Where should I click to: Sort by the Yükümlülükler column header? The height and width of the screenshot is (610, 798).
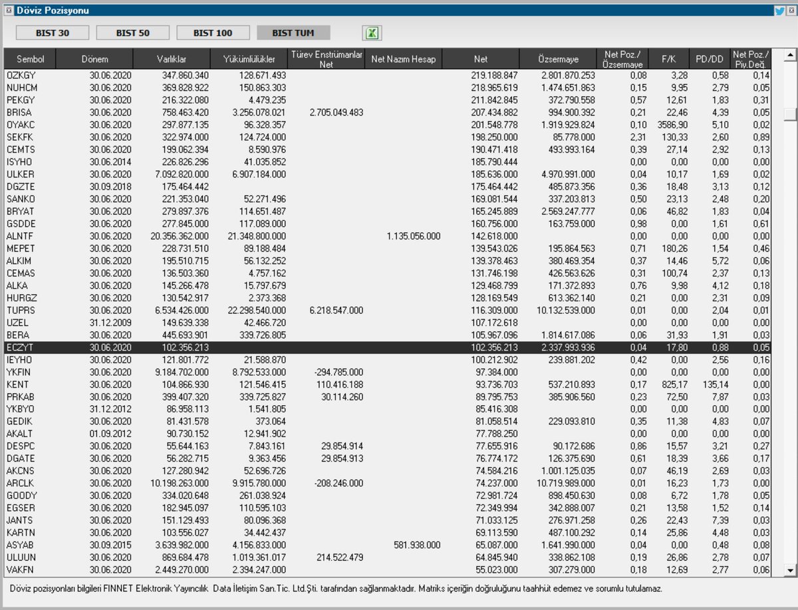point(250,59)
